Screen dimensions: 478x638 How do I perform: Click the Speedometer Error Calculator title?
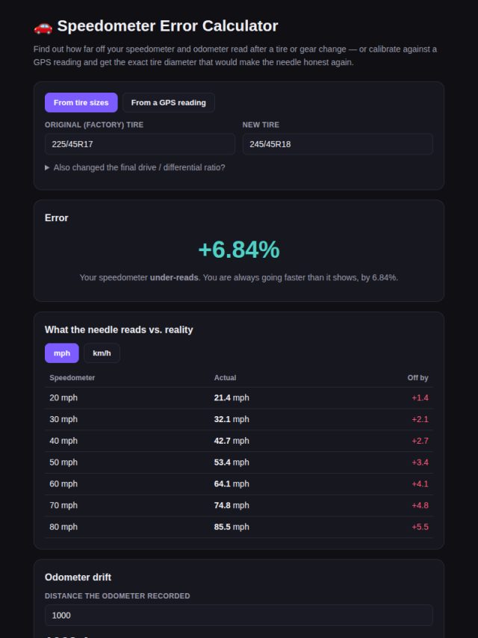167,26
